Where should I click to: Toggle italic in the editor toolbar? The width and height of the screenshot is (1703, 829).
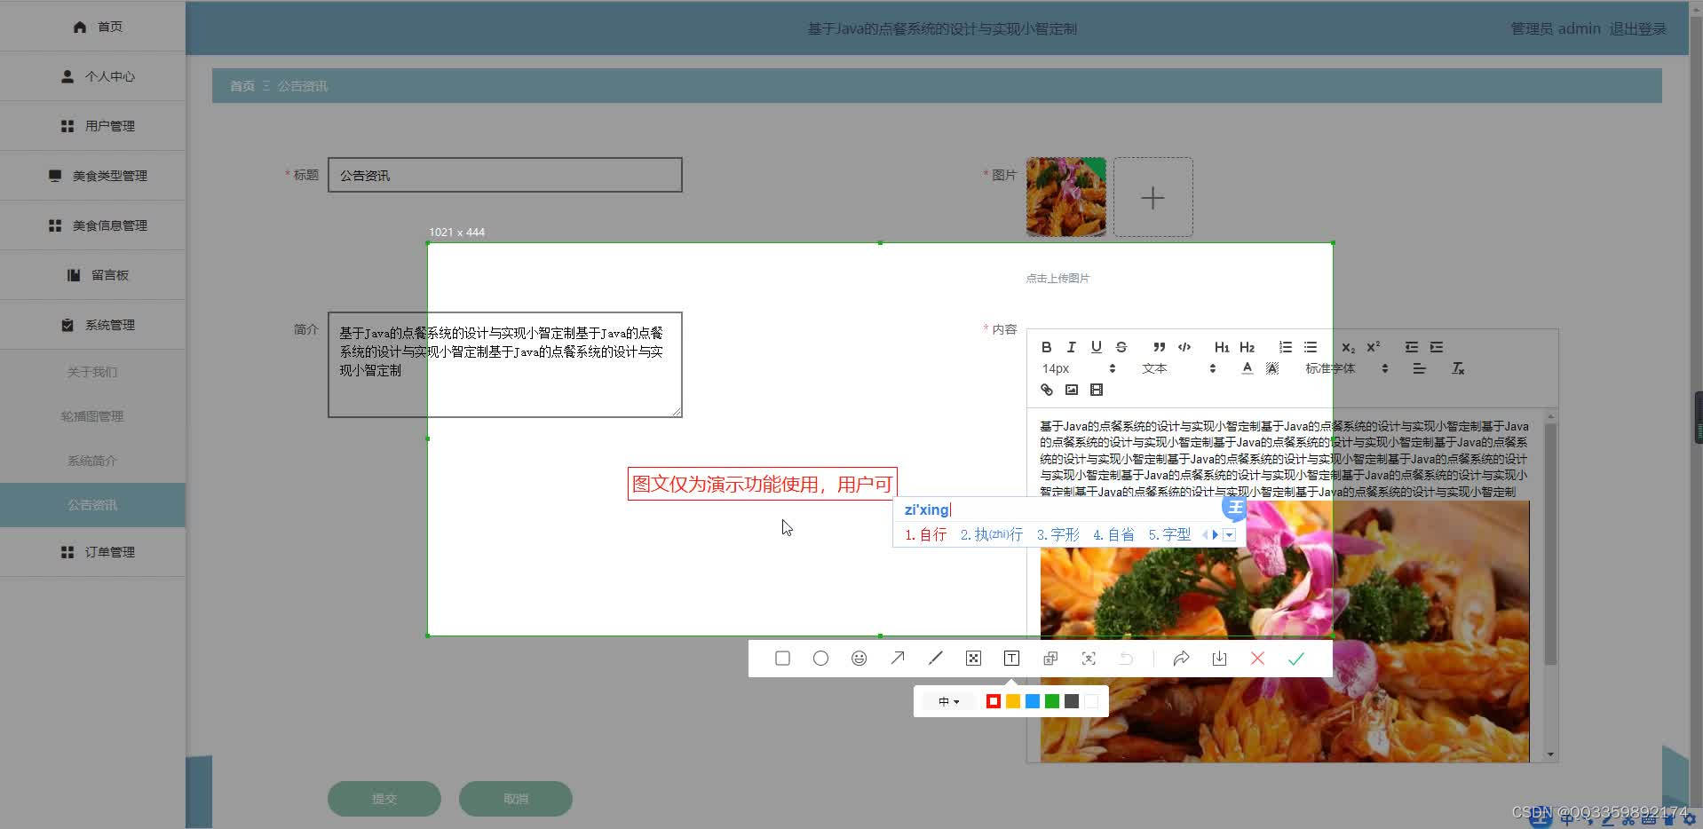click(x=1071, y=347)
